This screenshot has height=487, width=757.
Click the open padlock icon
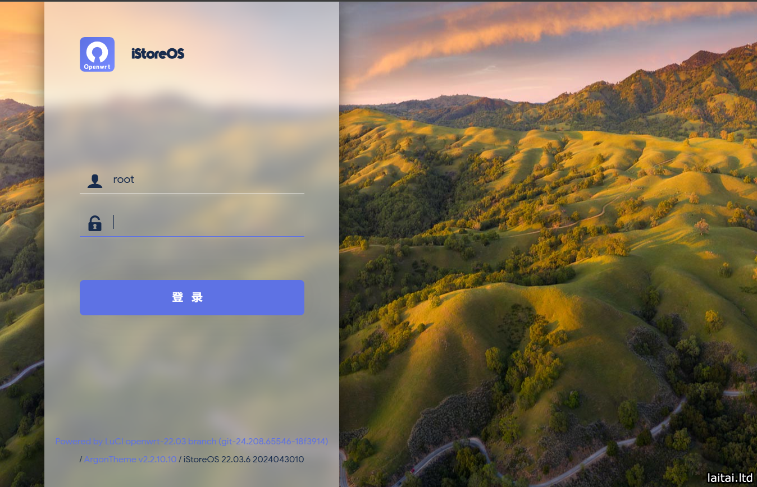coord(95,223)
